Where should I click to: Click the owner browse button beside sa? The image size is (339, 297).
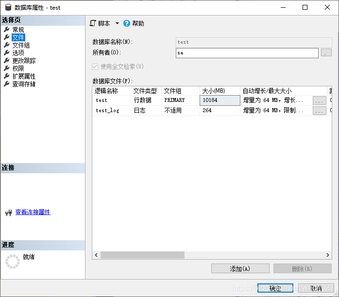pos(326,52)
